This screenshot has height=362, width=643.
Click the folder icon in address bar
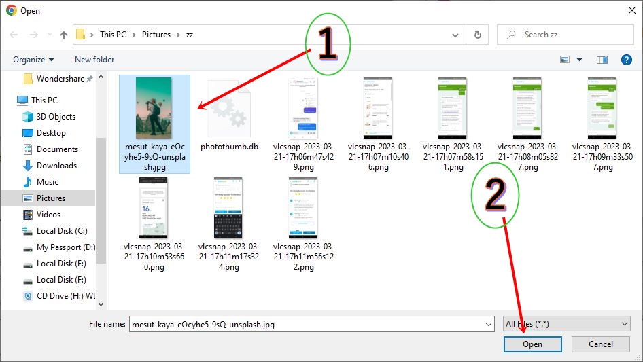point(81,35)
